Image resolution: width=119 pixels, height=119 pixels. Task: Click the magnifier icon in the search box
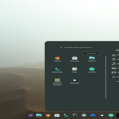[61, 47]
